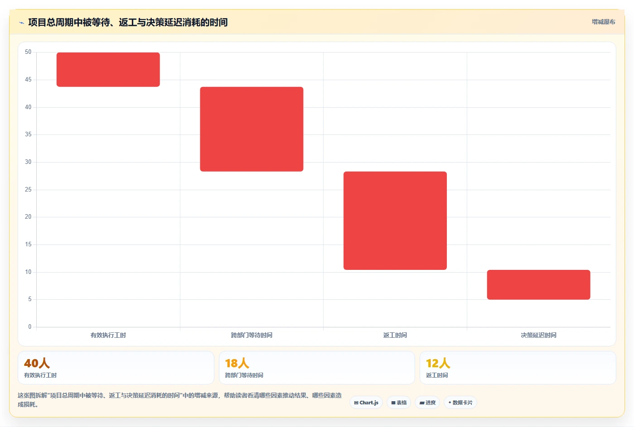Click the 表格 tag chip
Screen dimensions: 634x427
click(399, 403)
